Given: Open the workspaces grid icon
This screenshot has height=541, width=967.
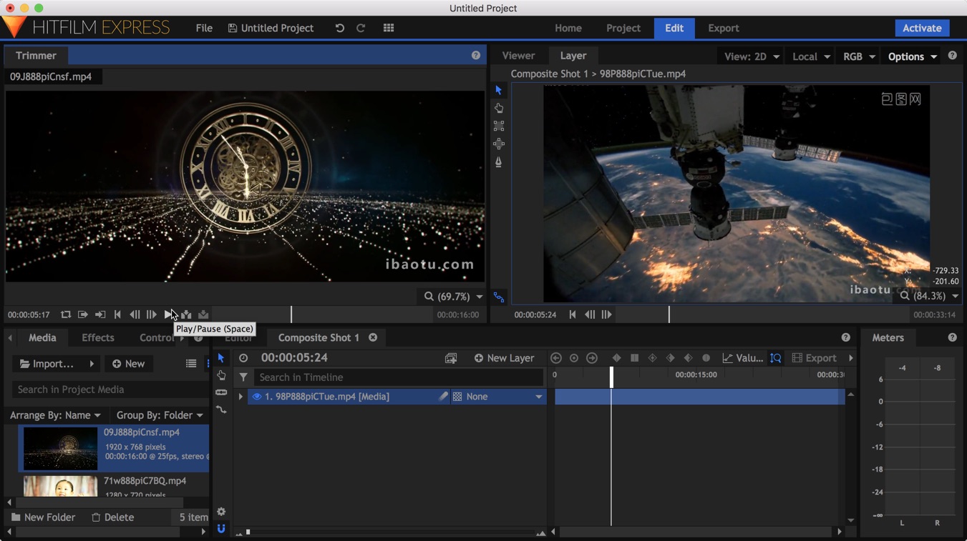Looking at the screenshot, I should tap(389, 28).
